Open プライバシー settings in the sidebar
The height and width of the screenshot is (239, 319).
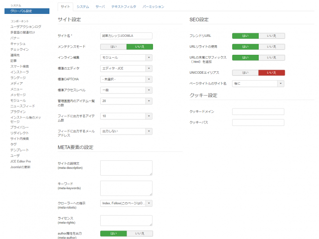pyautogui.click(x=19, y=127)
